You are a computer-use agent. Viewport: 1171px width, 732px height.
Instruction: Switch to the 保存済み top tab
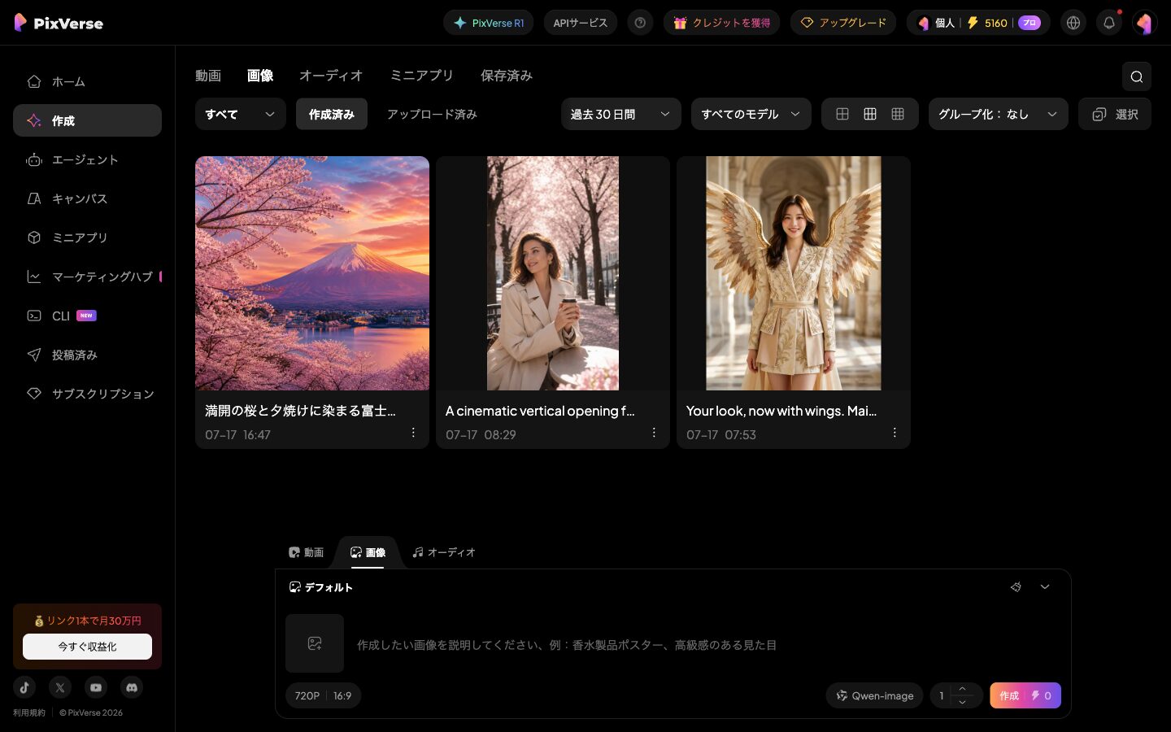tap(507, 76)
